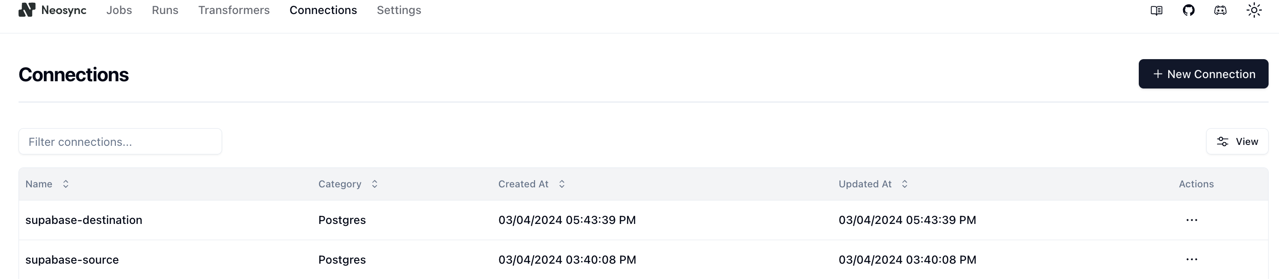1279x279 pixels.
Task: Sort by Created At column arrows
Action: (562, 184)
